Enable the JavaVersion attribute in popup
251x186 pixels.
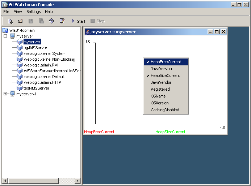coord(161,69)
